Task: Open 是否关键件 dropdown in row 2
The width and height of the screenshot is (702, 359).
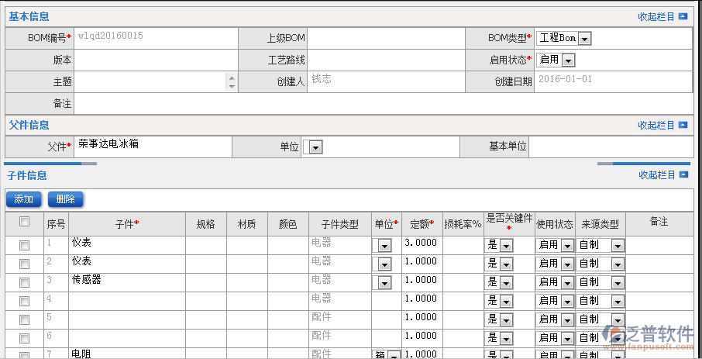Action: 505,264
